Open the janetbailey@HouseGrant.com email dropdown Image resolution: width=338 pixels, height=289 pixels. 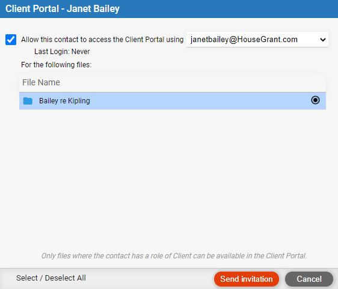(x=257, y=40)
